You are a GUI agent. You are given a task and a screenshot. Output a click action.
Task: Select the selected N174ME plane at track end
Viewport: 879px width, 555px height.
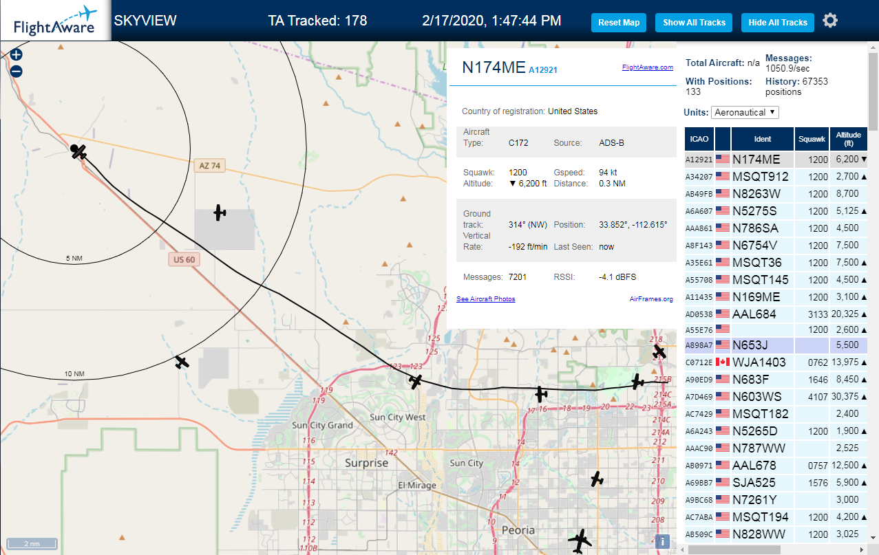pos(79,151)
